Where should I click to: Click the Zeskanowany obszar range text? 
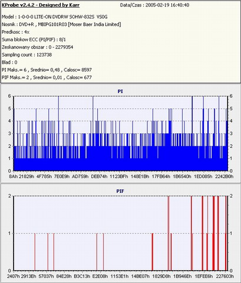pyautogui.click(x=37, y=47)
